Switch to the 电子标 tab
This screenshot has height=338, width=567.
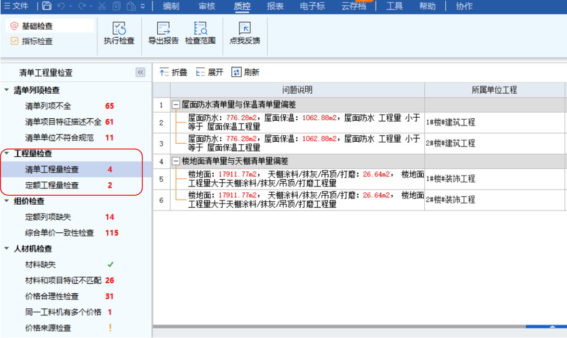point(312,6)
